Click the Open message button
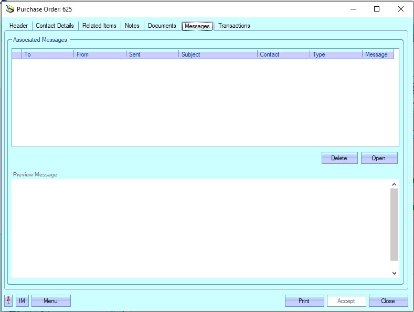This screenshot has height=312, width=414. pos(379,158)
